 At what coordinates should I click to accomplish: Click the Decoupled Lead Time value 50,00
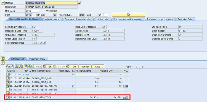[x=37, y=31]
